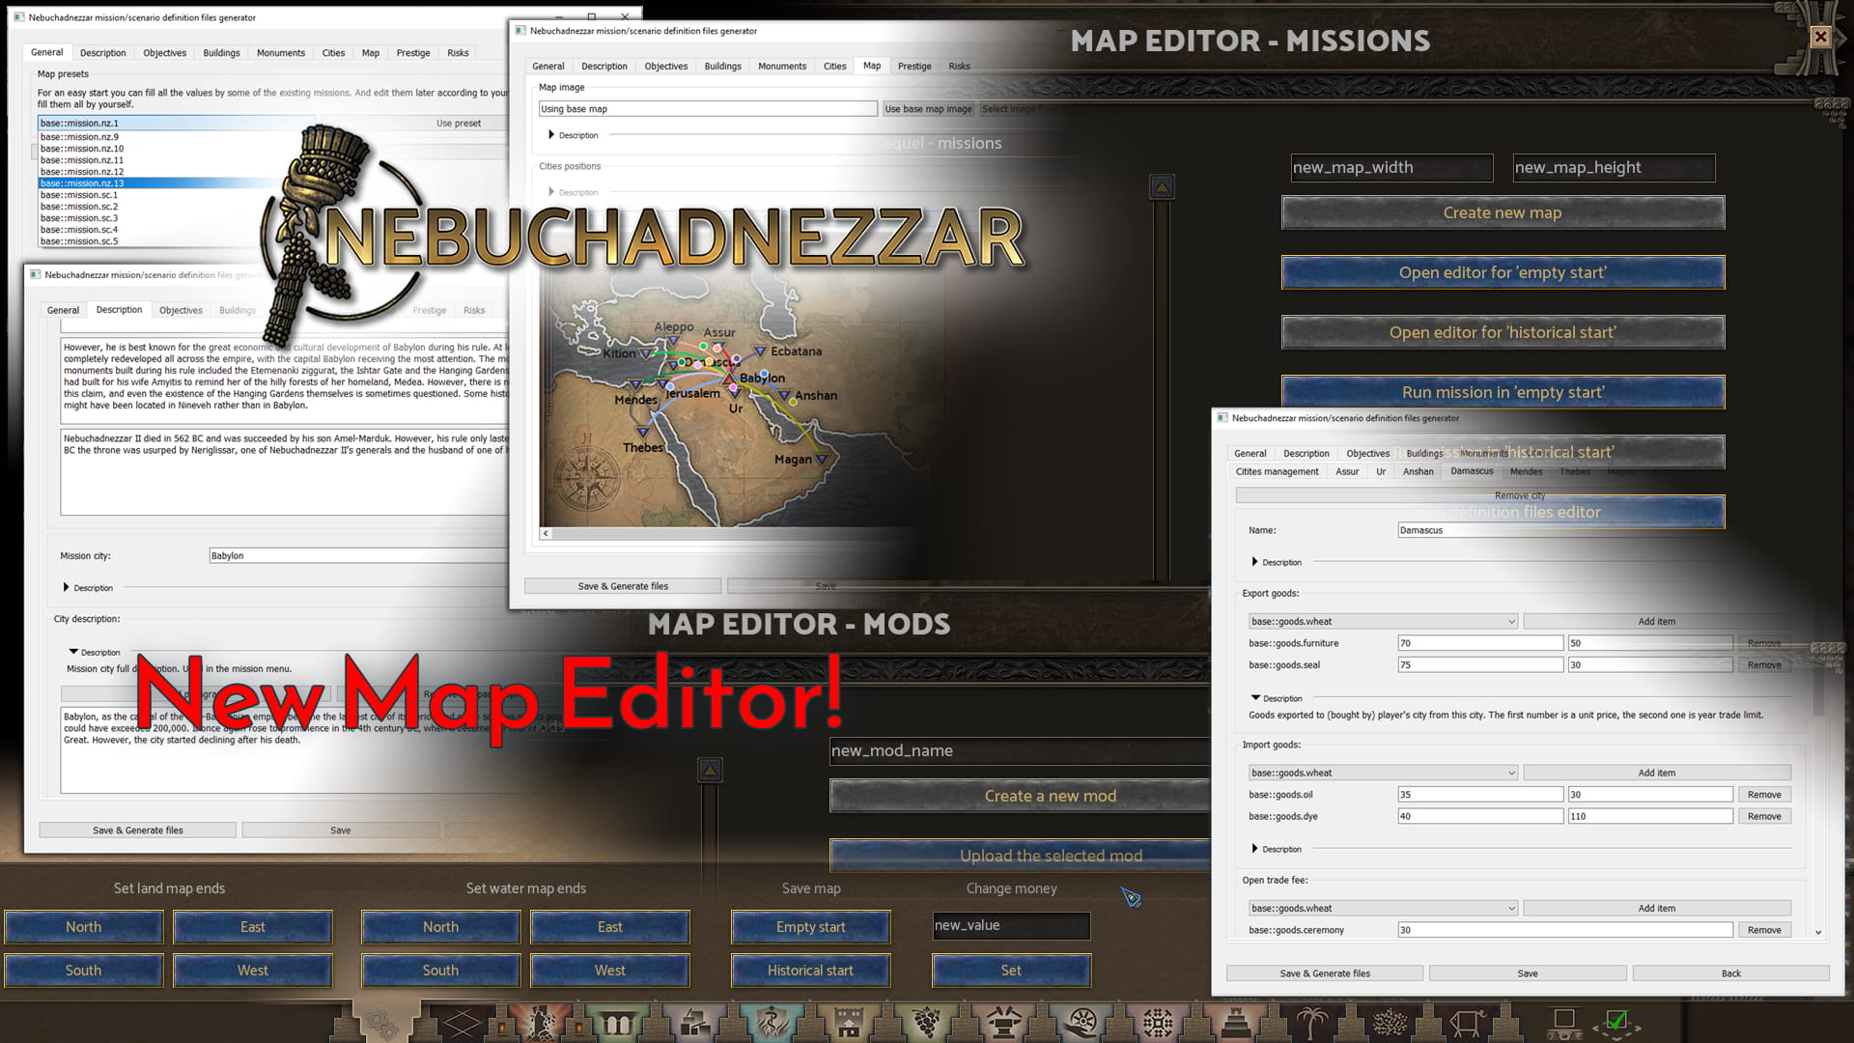Choose the ziggurat monuments icon
Viewport: 1854px width, 1043px height.
click(x=1235, y=1022)
